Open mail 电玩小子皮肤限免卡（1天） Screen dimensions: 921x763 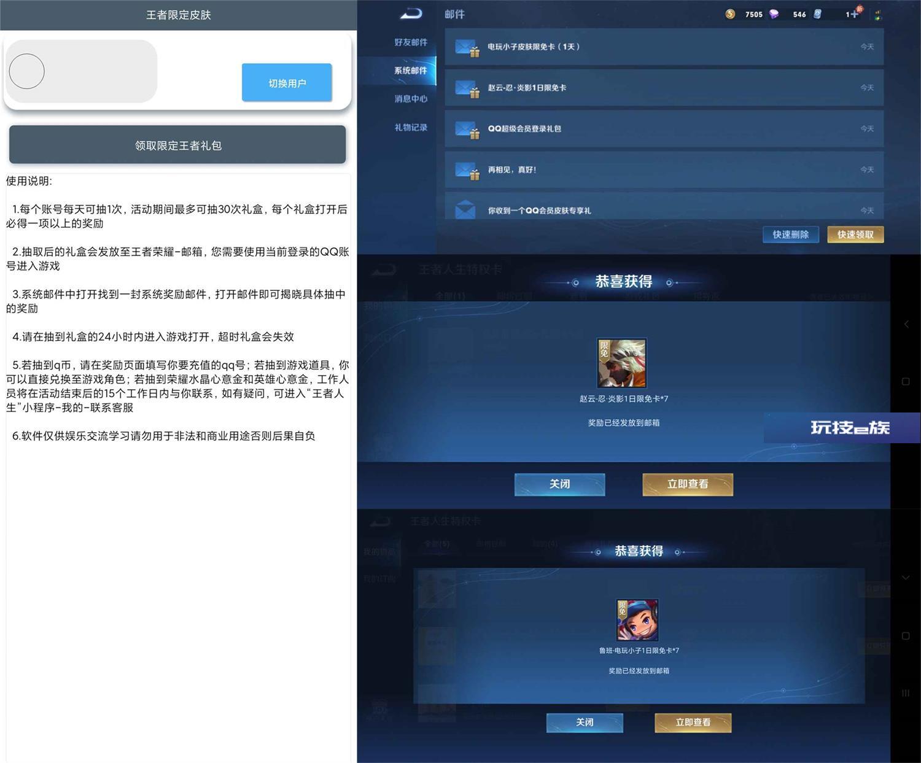point(664,47)
